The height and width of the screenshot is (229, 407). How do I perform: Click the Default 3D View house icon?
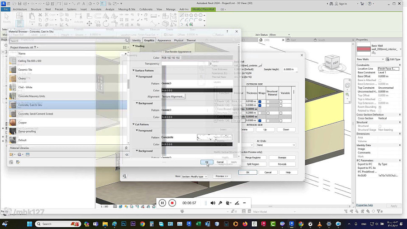coord(90,4)
